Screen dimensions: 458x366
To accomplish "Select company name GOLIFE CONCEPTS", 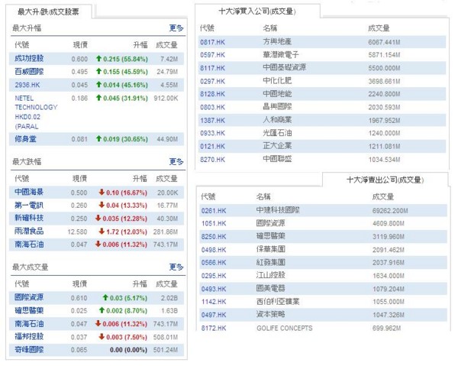I will 285,329.
